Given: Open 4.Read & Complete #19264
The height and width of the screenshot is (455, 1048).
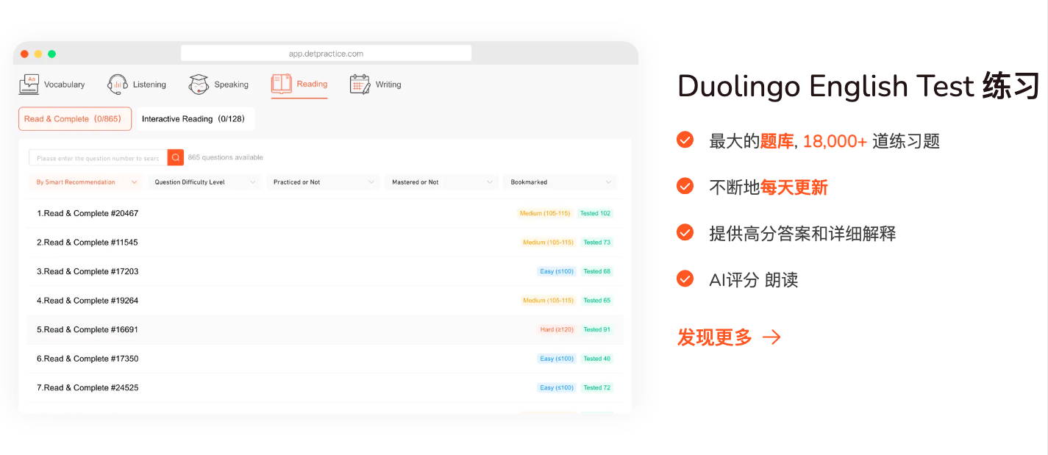Looking at the screenshot, I should point(325,301).
